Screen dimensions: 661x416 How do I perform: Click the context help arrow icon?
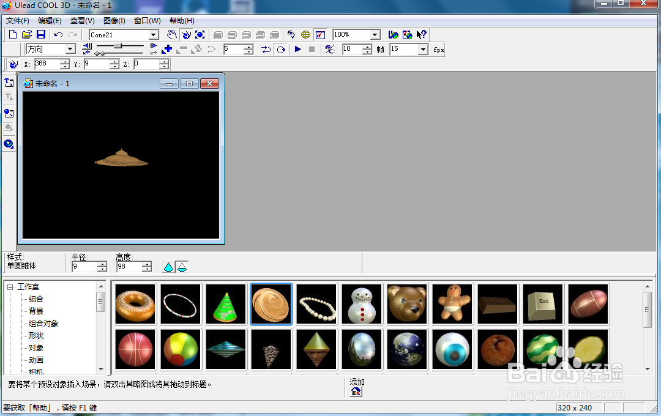point(422,34)
